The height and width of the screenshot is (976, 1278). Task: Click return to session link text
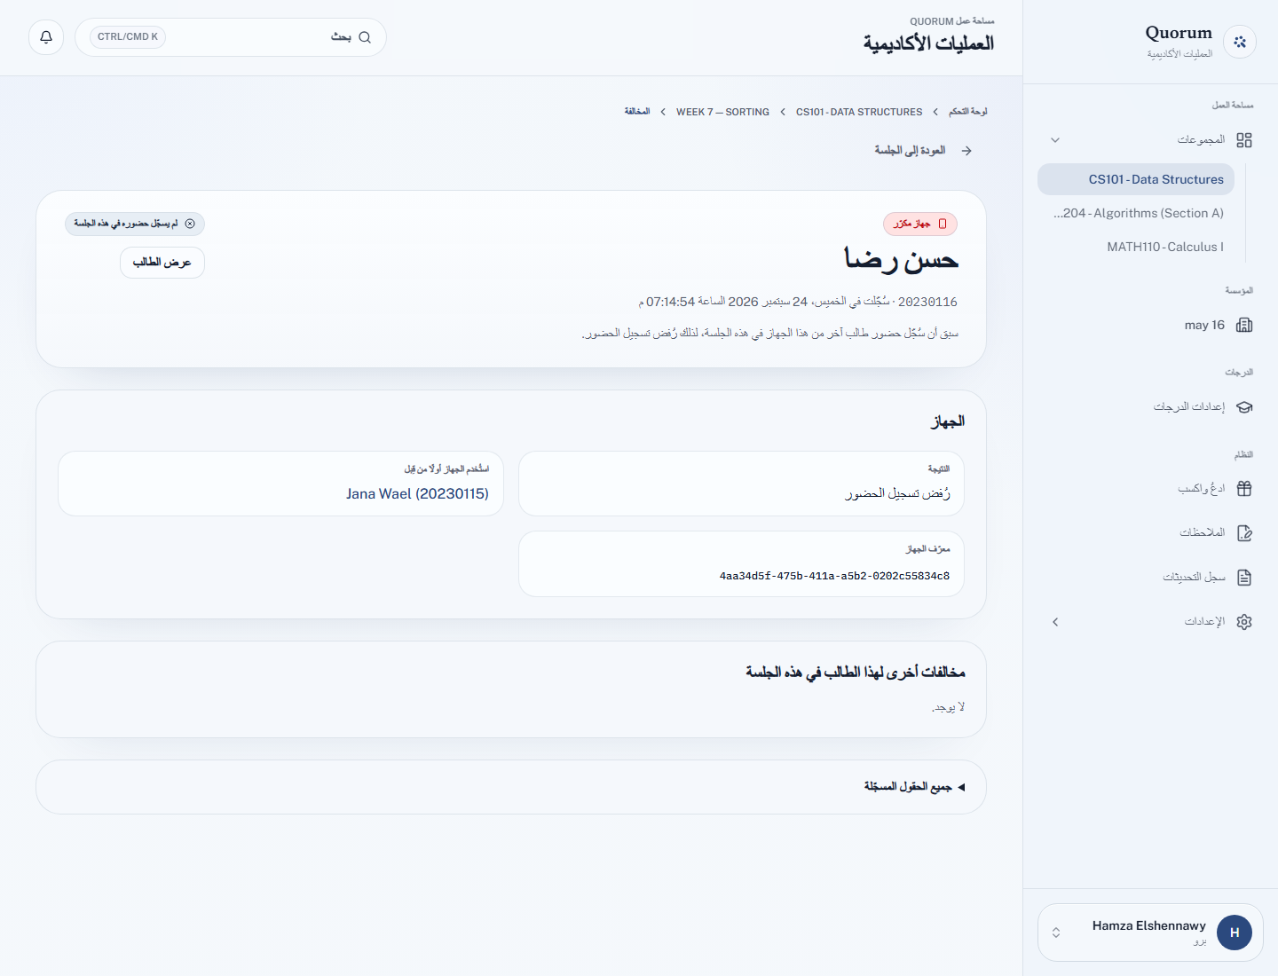coord(910,151)
